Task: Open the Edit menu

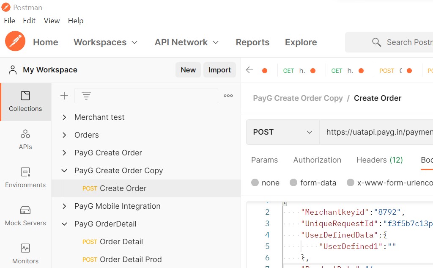Action: click(x=29, y=21)
